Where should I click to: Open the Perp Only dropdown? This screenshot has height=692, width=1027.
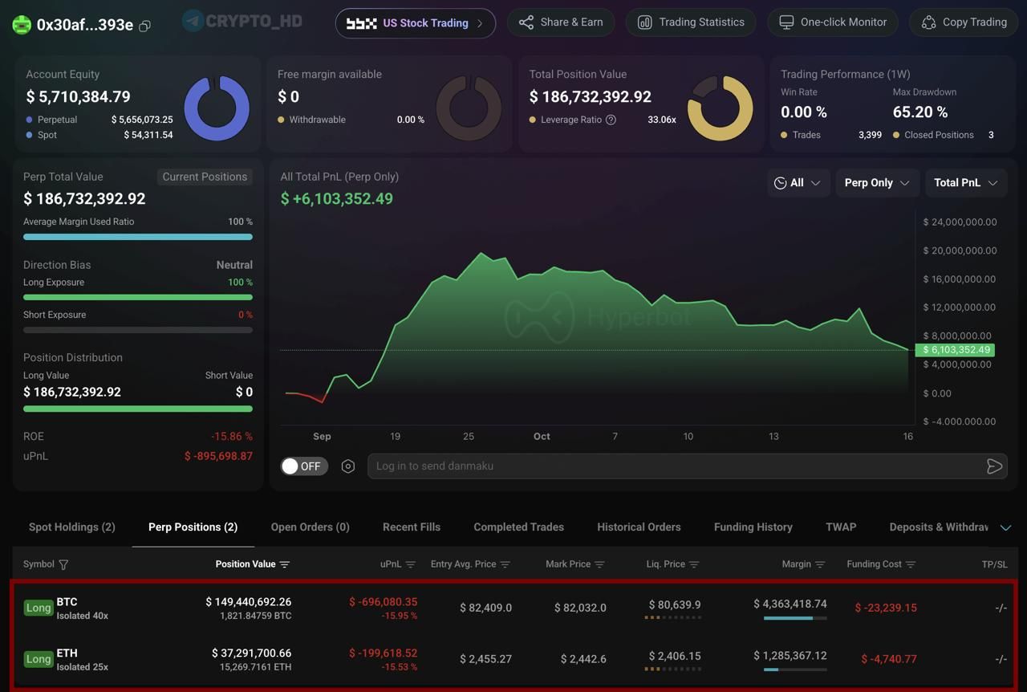point(877,183)
